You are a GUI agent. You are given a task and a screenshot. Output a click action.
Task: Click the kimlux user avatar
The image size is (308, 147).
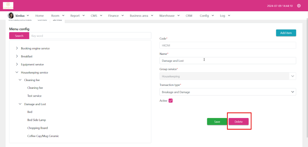[x=11, y=16]
